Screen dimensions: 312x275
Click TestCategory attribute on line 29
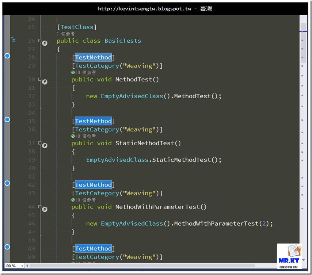click(x=97, y=66)
